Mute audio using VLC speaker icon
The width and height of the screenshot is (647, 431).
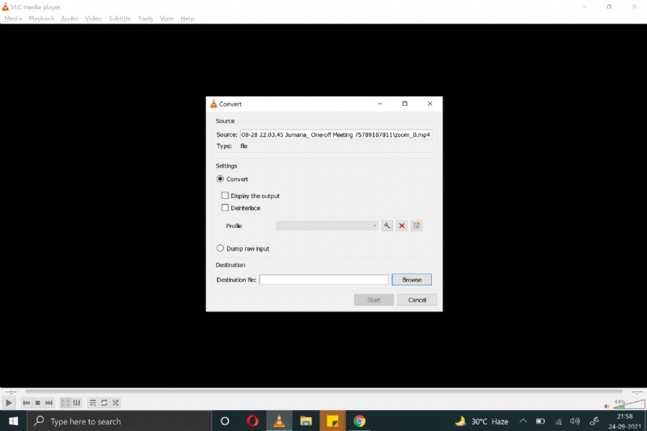coord(607,406)
